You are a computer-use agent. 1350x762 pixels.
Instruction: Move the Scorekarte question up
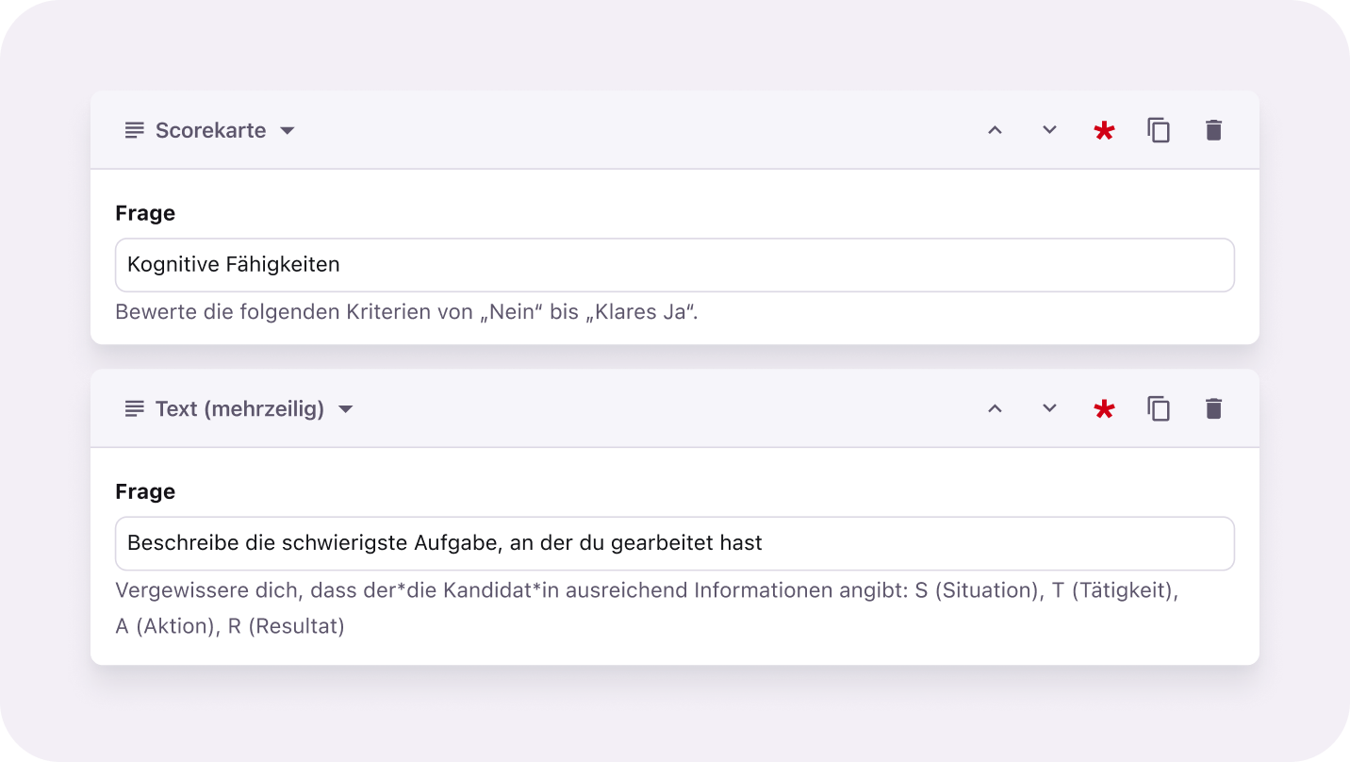point(995,130)
